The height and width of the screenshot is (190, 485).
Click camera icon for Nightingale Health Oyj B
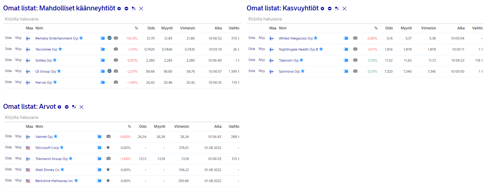coord(355,49)
